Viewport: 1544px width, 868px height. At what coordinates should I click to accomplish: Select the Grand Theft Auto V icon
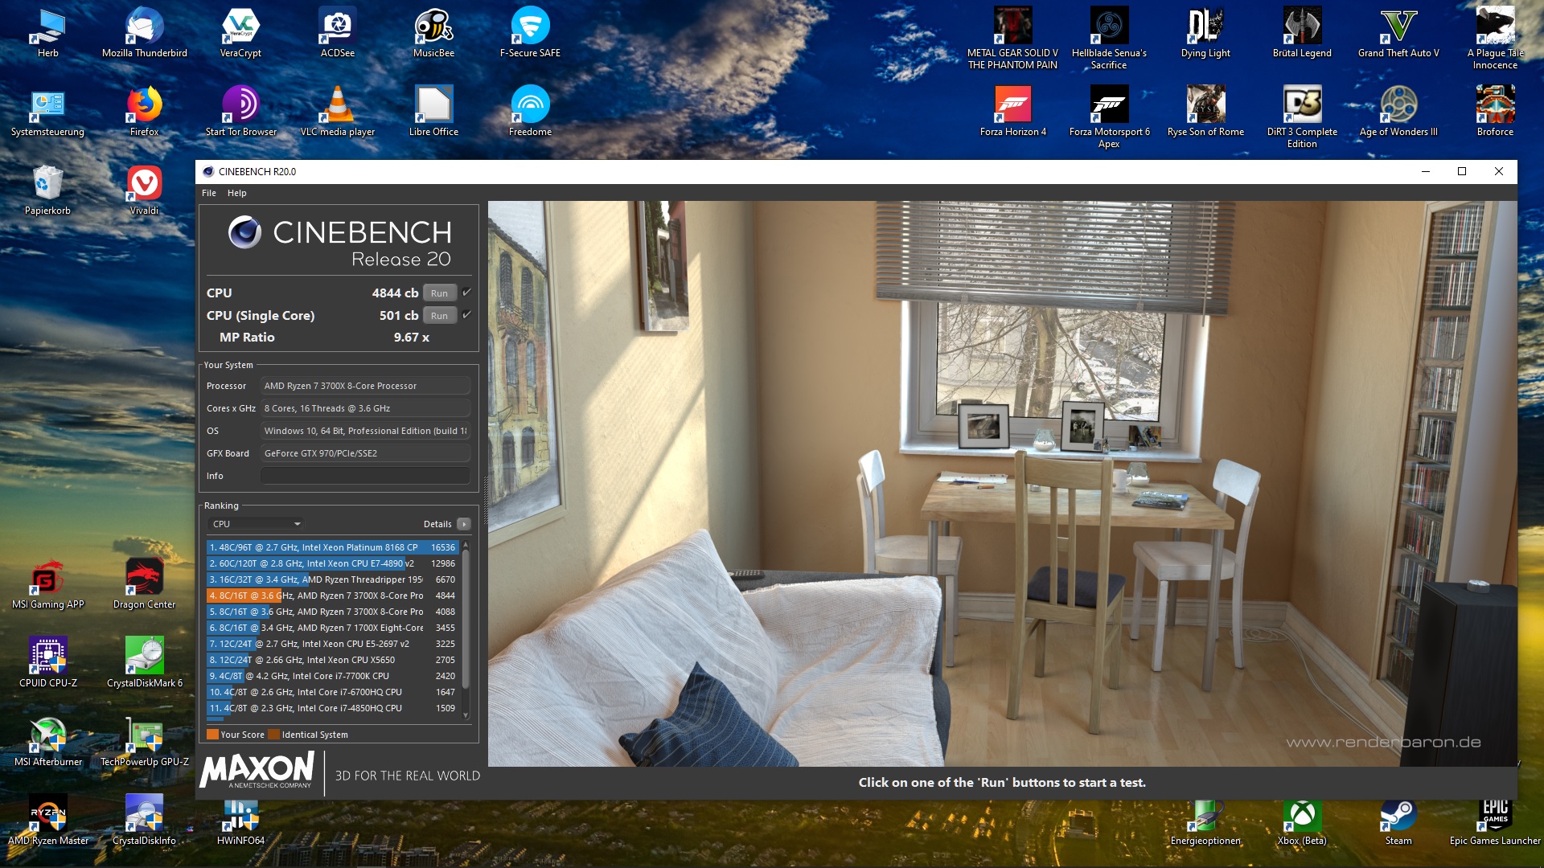(1398, 32)
